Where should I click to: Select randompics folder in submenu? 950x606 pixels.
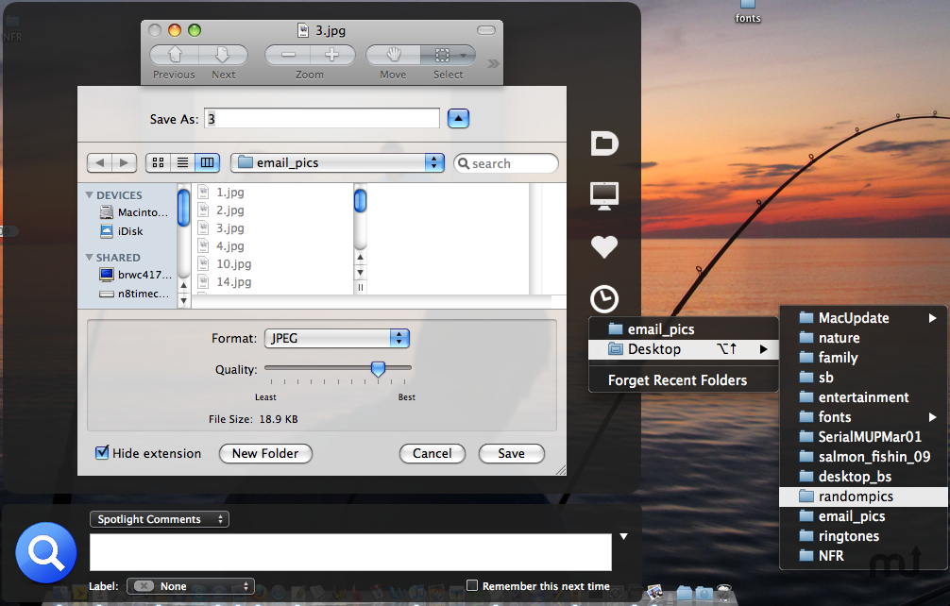tap(863, 497)
